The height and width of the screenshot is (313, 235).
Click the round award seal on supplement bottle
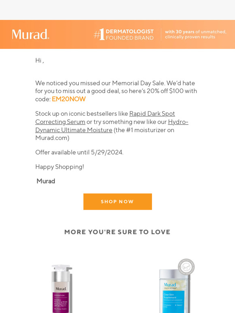point(186,267)
